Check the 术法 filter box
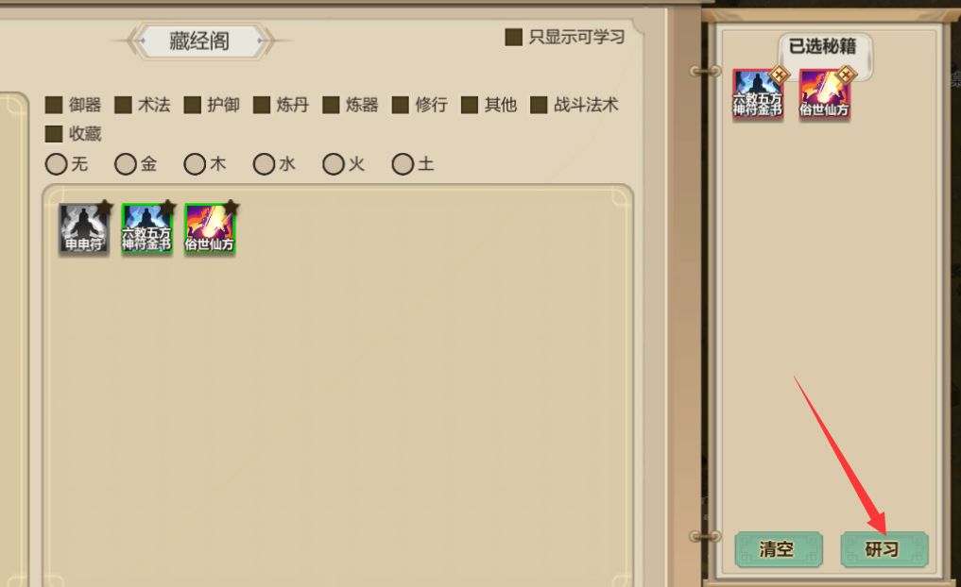The width and height of the screenshot is (961, 587). [123, 106]
